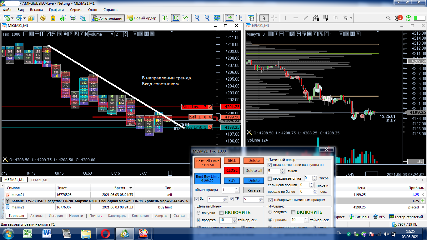Open the shapes objects dropdown arrow
This screenshot has width=427, height=240.
click(x=351, y=18)
